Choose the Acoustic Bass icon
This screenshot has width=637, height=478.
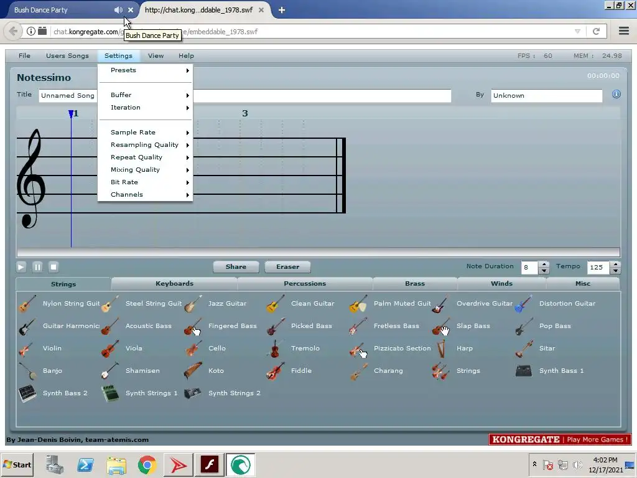tap(110, 326)
